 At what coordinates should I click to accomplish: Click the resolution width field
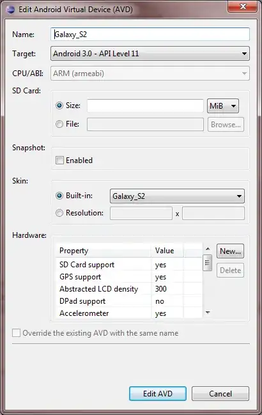(141, 214)
